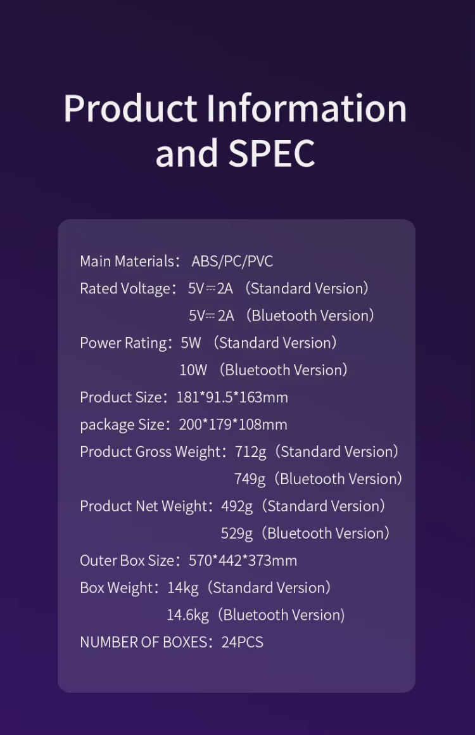This screenshot has width=475, height=735.
Task: Click the 5V 2A Bluetooth Version line
Action: pyautogui.click(x=281, y=316)
